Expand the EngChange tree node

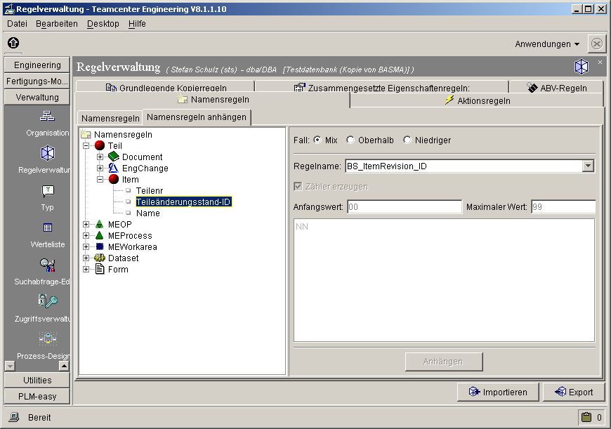click(100, 168)
